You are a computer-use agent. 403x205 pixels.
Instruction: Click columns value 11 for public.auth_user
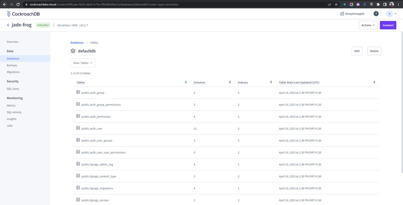[x=195, y=129]
